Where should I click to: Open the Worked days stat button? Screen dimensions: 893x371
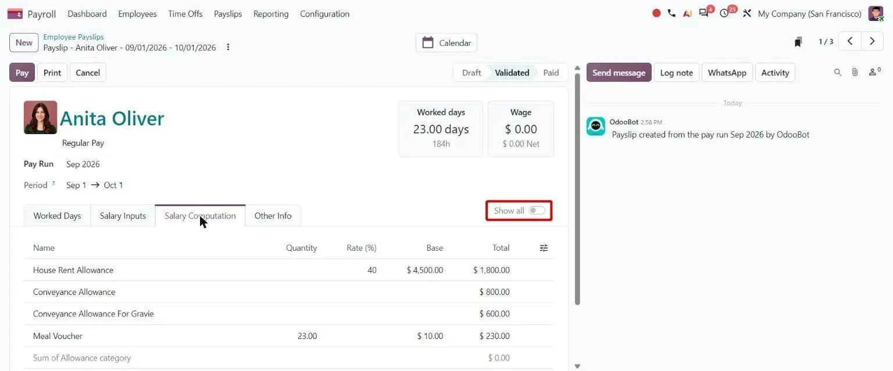point(441,129)
